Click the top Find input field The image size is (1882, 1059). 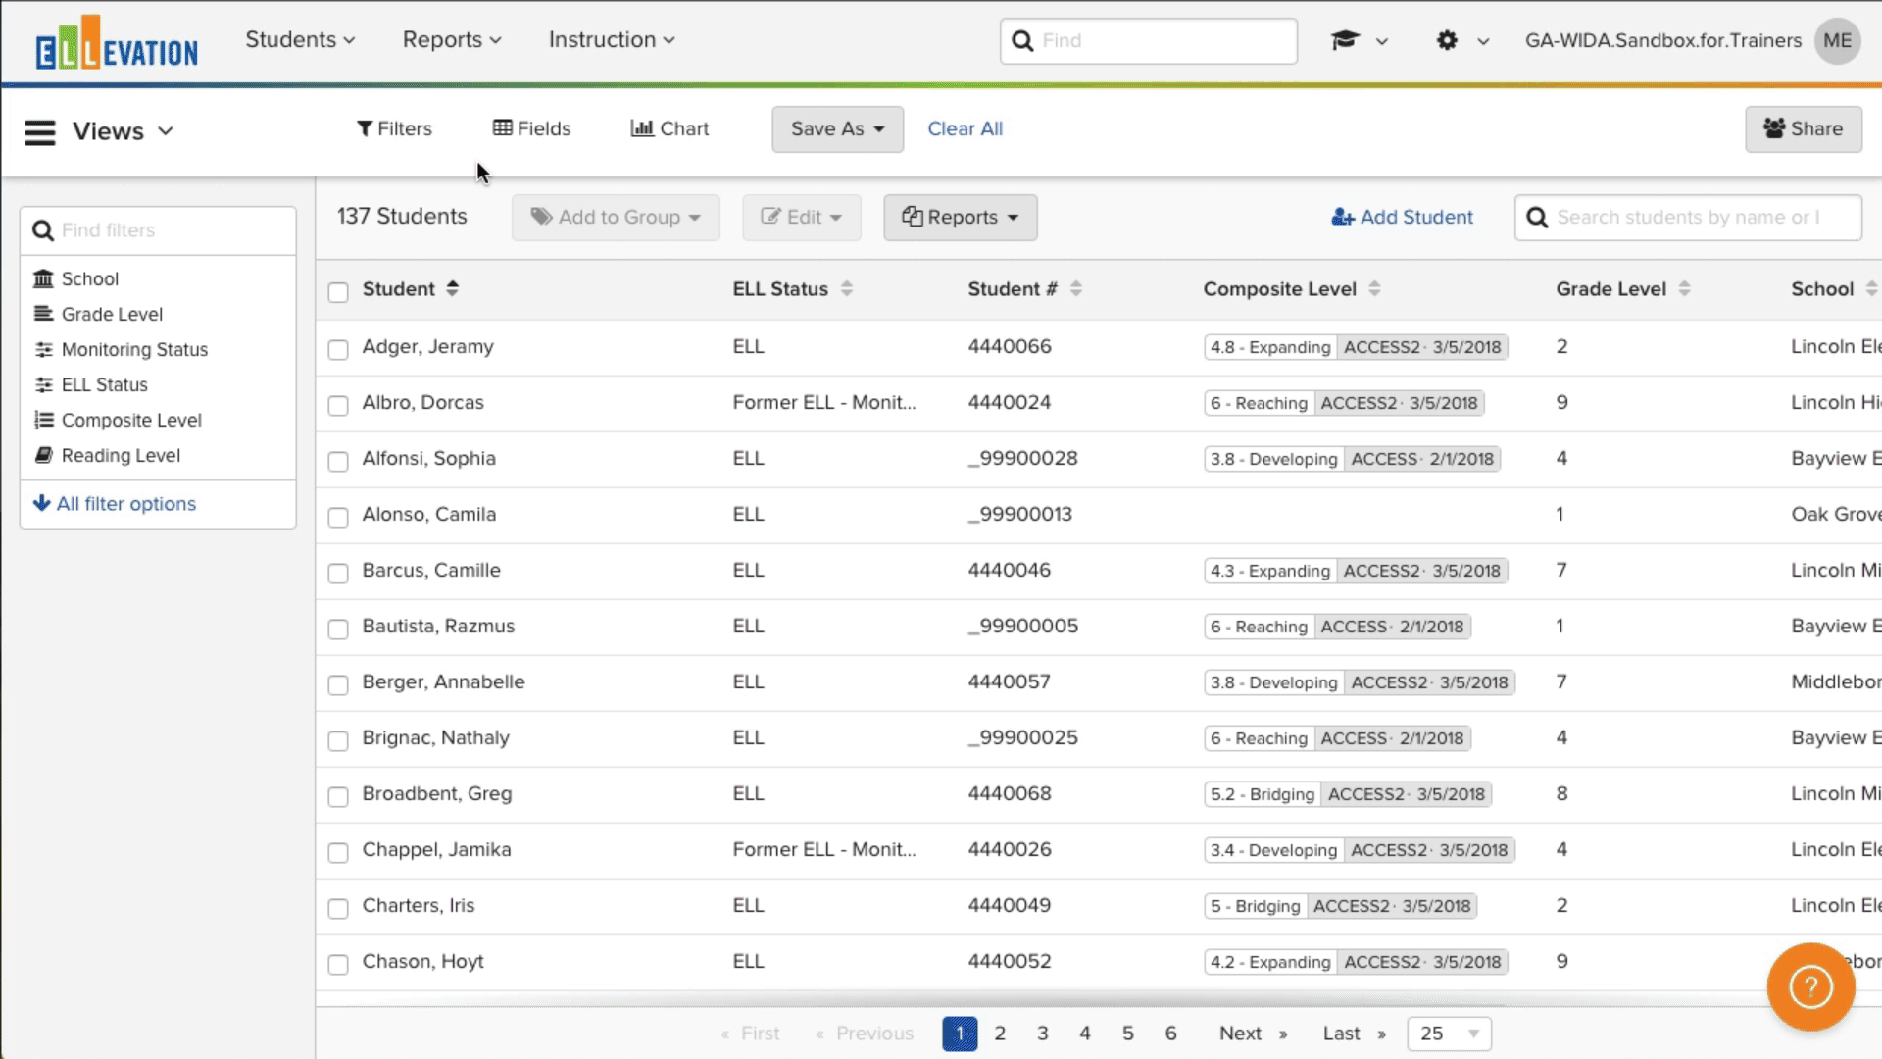point(1149,41)
